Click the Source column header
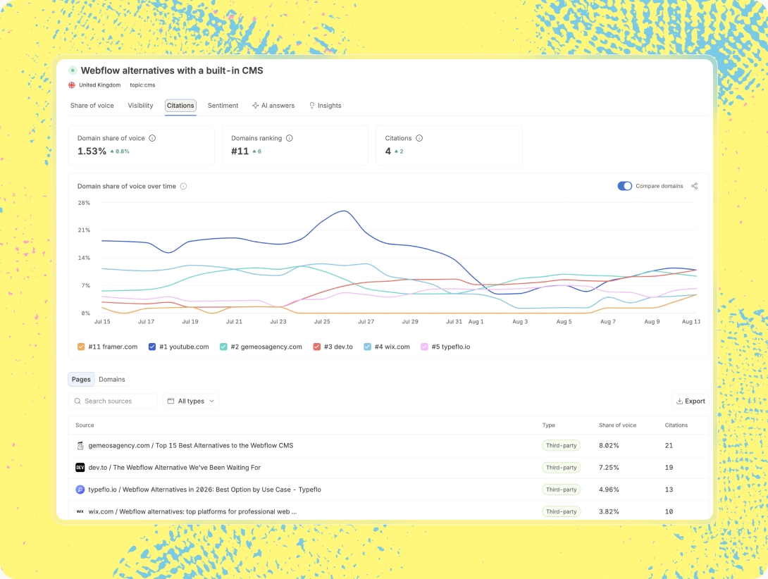The height and width of the screenshot is (579, 768). pos(85,425)
